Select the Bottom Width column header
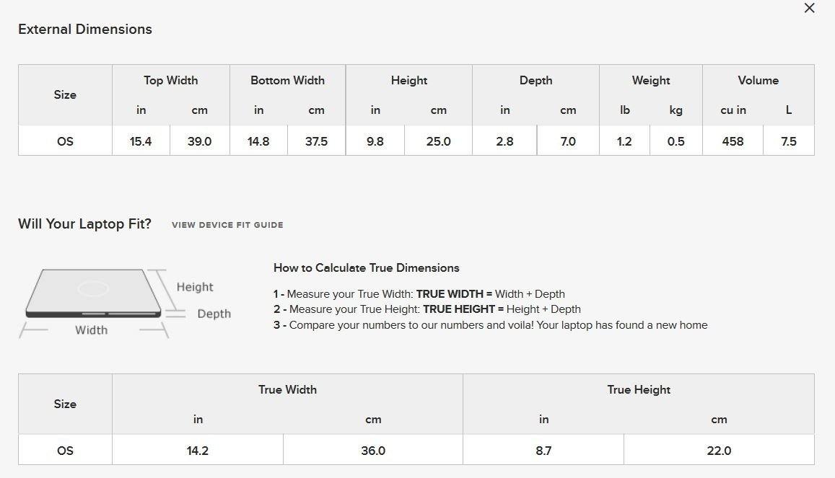835x478 pixels. pyautogui.click(x=287, y=81)
